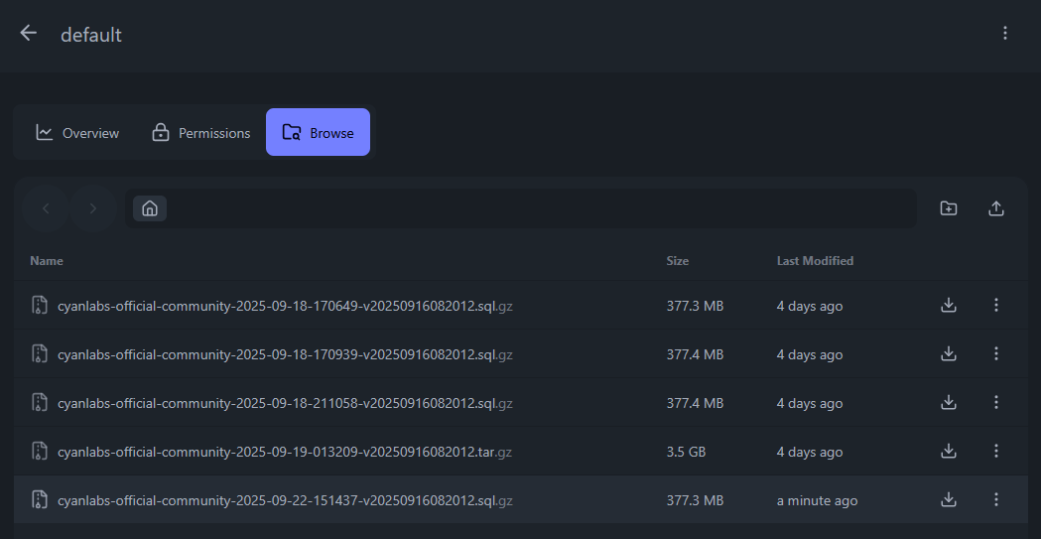Click the archive file icon for 151437 backup
Image resolution: width=1041 pixels, height=539 pixels.
point(39,499)
